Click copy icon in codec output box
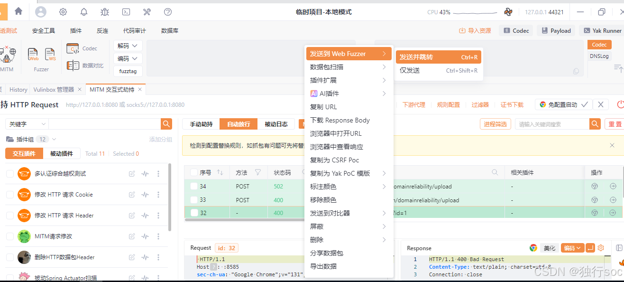 [576, 71]
